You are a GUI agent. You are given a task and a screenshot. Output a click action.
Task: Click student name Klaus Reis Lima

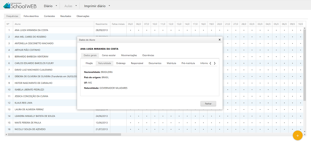click(x=24, y=103)
